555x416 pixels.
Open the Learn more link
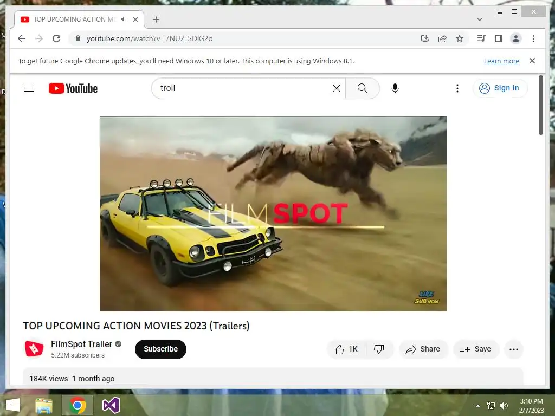[x=501, y=61]
